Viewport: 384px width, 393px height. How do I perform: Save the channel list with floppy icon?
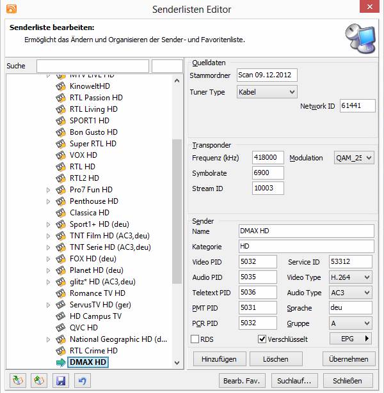point(61,380)
